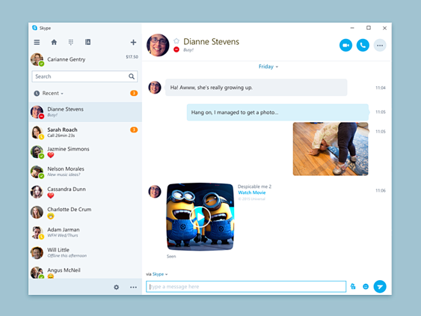The height and width of the screenshot is (316, 421).
Task: Click the type a message field
Action: (x=246, y=287)
